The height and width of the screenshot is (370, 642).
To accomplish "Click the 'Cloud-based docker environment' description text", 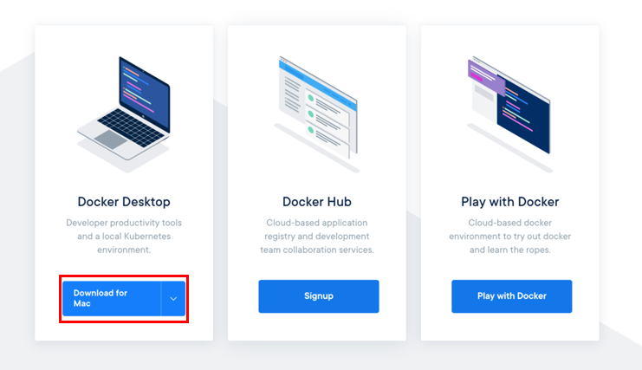I will coord(509,237).
